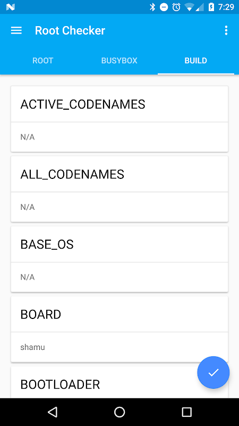Open the hamburger navigation menu

click(16, 30)
